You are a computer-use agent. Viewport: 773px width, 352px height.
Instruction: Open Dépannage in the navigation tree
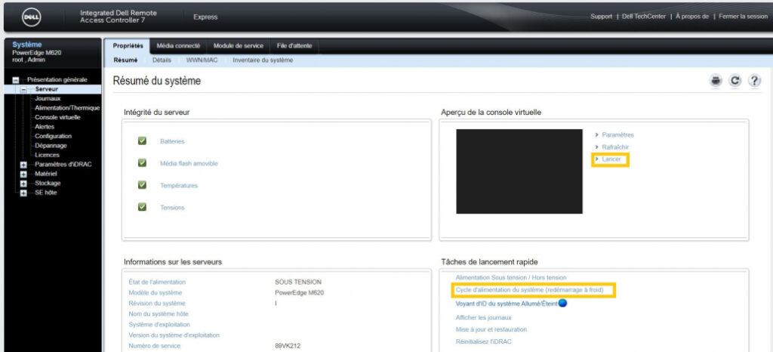click(51, 146)
